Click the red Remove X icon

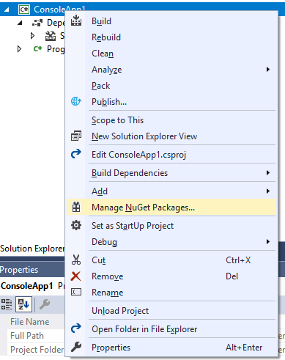[x=76, y=276]
